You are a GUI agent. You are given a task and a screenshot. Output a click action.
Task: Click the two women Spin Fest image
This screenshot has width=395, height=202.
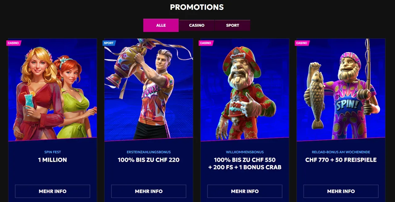52,90
